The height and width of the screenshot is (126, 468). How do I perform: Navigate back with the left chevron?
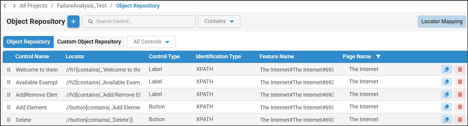5,6
